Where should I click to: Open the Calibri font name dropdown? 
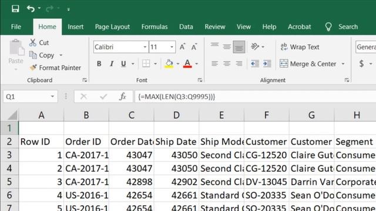145,47
